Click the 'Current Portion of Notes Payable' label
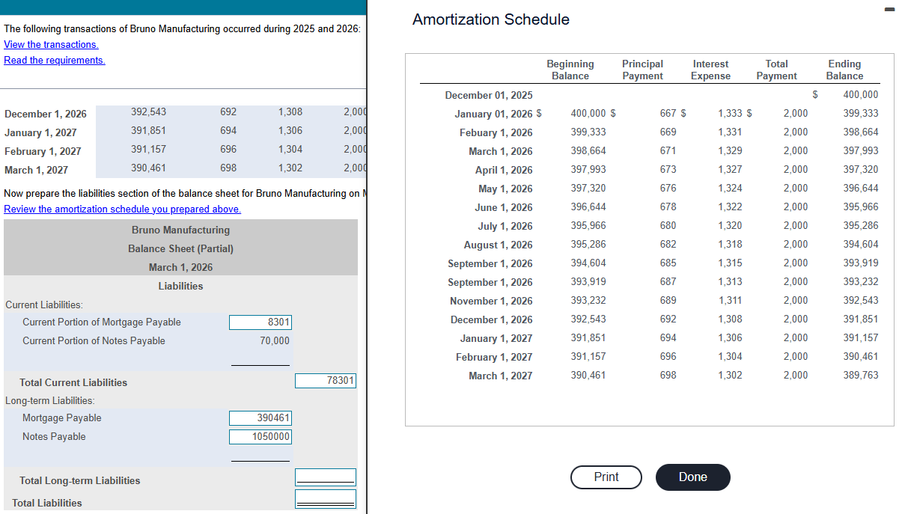The height and width of the screenshot is (514, 905). pyautogui.click(x=94, y=340)
